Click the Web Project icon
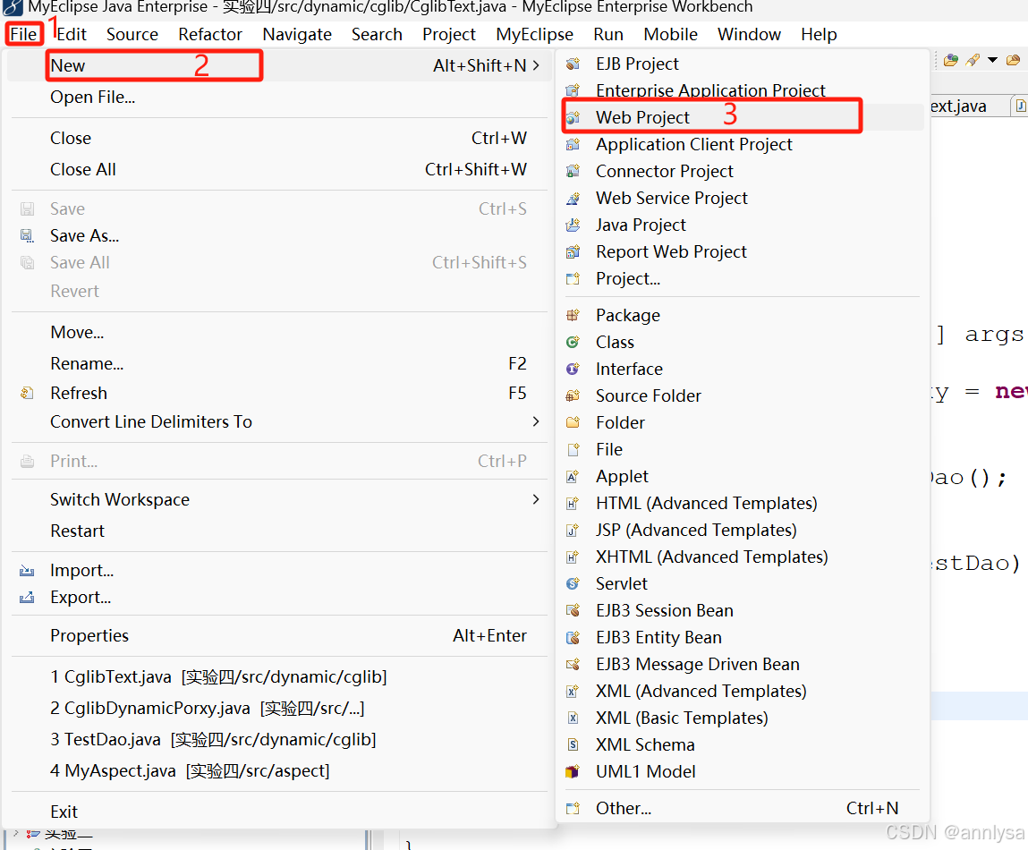Image resolution: width=1028 pixels, height=850 pixels. tap(573, 117)
